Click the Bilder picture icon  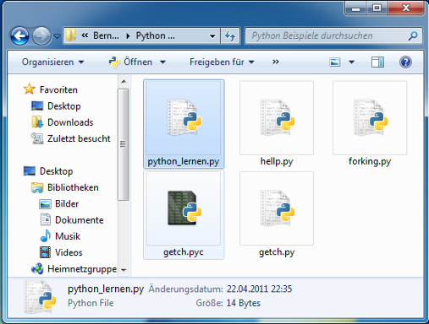point(45,204)
